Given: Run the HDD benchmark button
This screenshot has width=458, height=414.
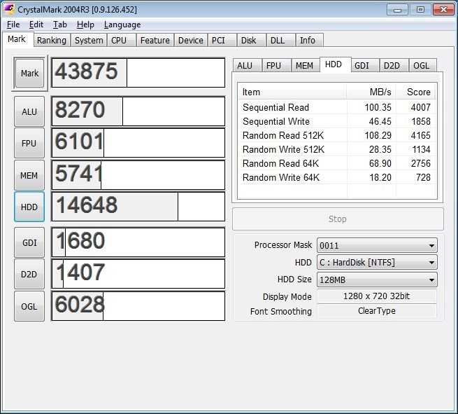Looking at the screenshot, I should coord(29,207).
